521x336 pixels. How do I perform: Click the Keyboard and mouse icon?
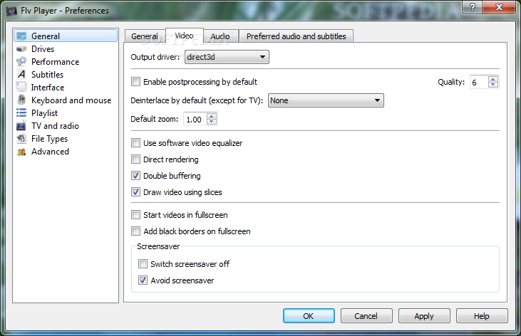pos(21,100)
